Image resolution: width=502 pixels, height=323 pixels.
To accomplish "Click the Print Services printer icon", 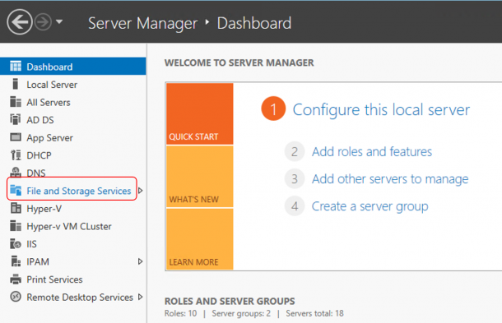I will tap(16, 279).
